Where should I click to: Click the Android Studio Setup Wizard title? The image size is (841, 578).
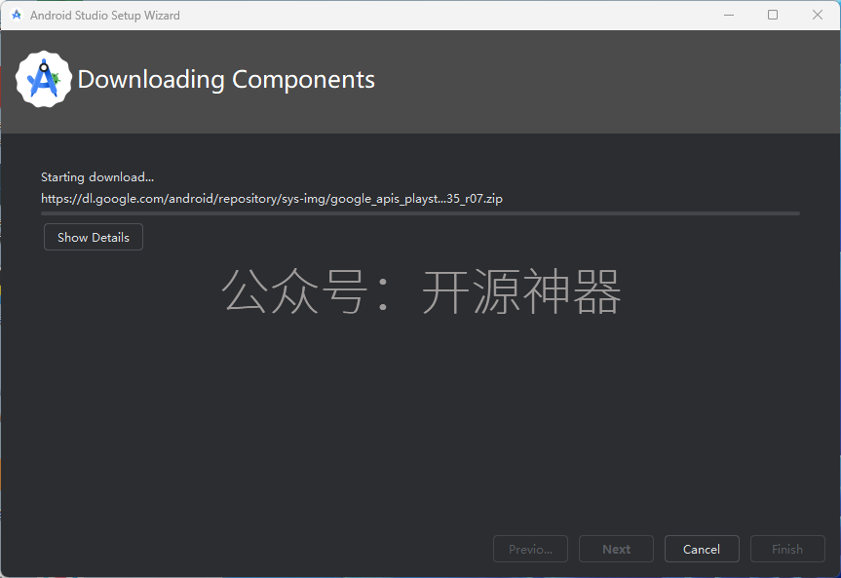point(105,15)
